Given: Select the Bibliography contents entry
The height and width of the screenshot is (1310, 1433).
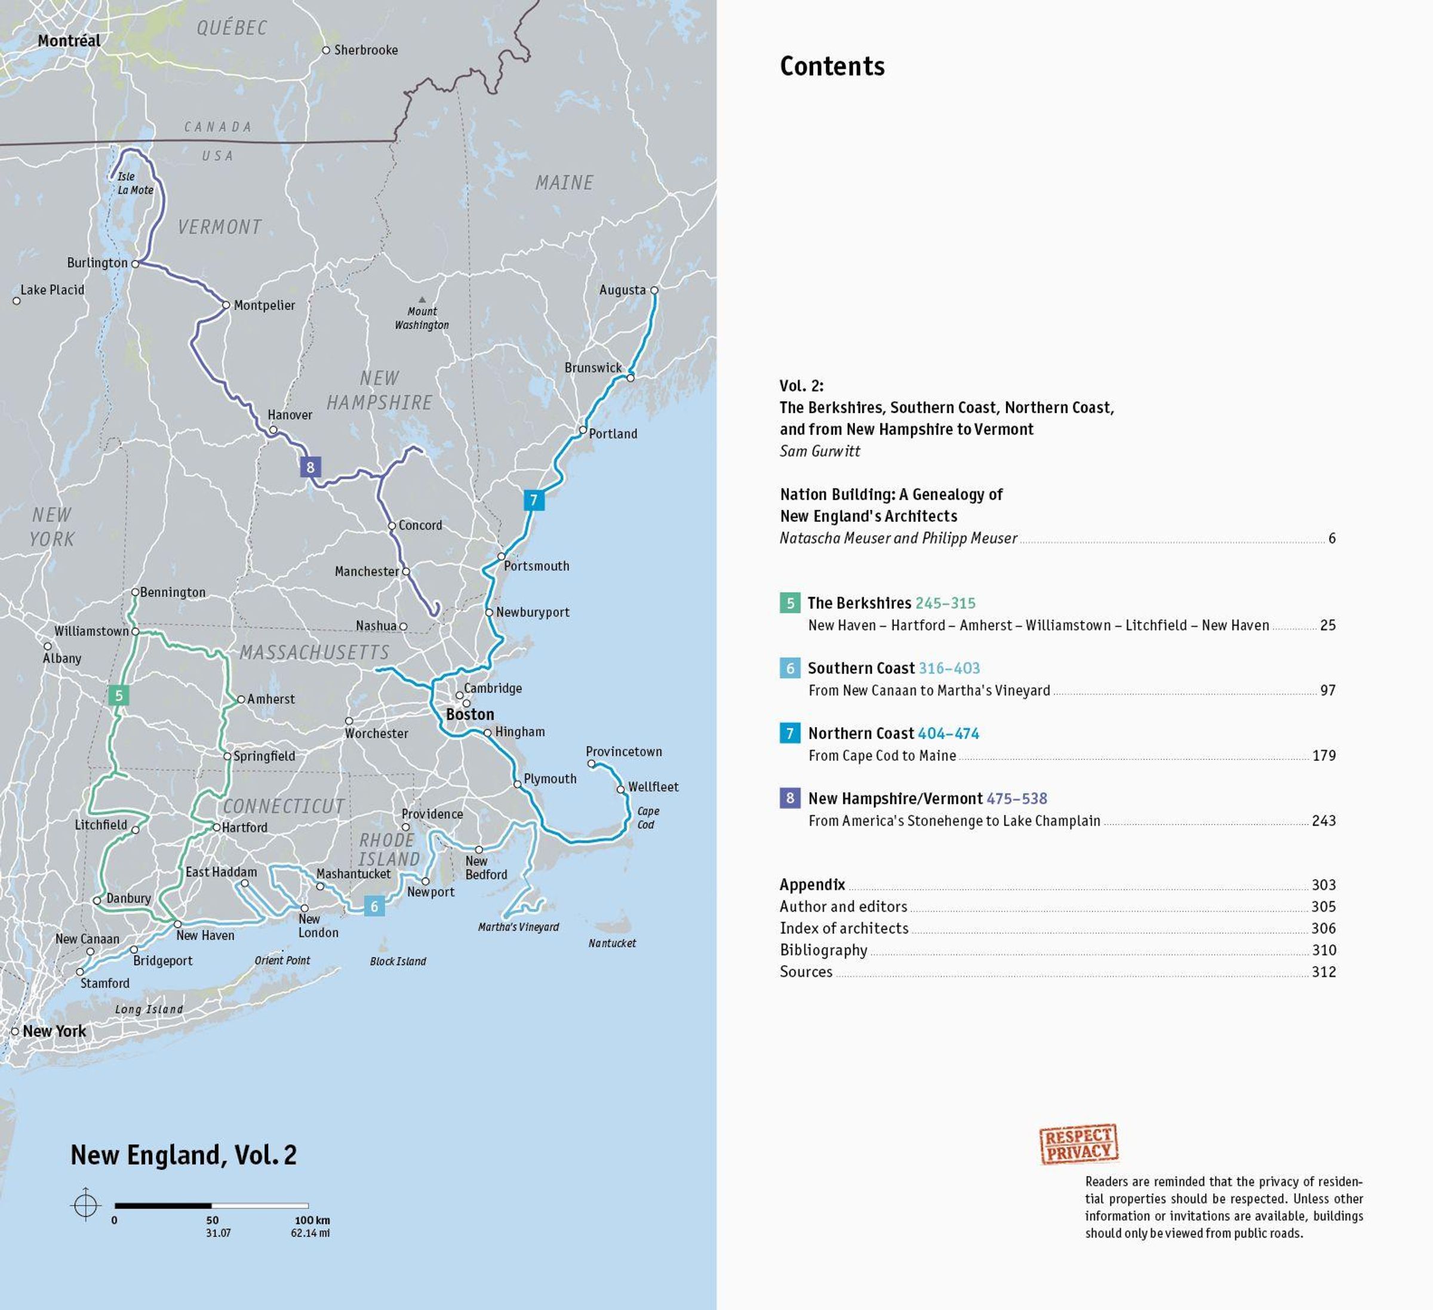Looking at the screenshot, I should 823,949.
